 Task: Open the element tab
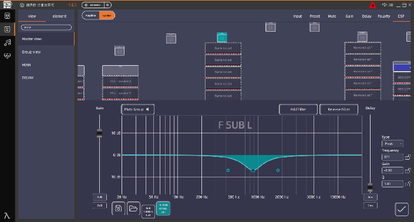click(59, 16)
